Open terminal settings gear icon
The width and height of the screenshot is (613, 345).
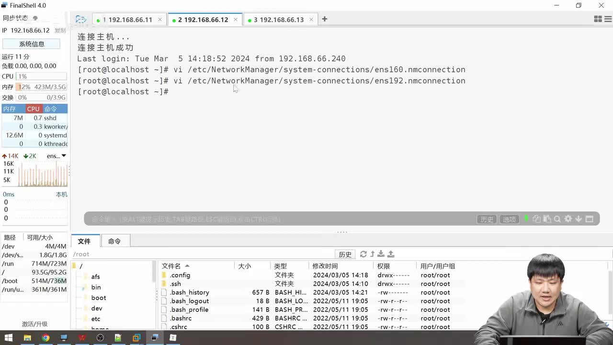[x=568, y=219]
